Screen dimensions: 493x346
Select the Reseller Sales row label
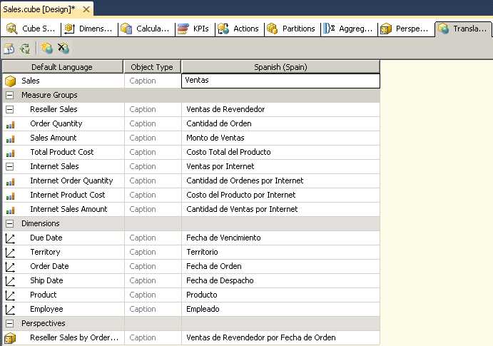[54, 109]
